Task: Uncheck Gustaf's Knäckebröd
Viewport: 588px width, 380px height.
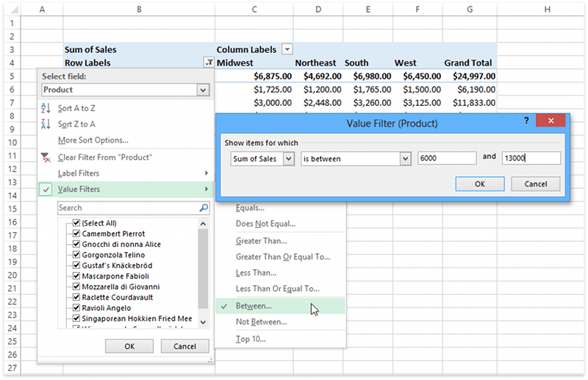Action: [x=76, y=265]
